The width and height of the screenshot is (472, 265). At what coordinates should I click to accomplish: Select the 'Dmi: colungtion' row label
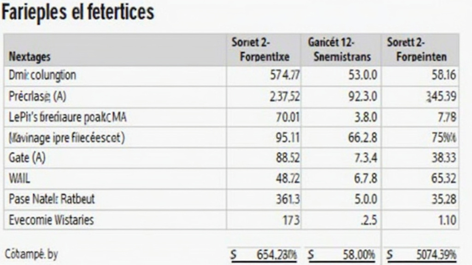click(x=42, y=75)
